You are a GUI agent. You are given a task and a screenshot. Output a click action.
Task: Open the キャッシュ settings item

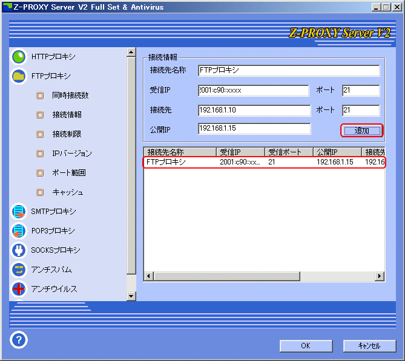(x=68, y=192)
